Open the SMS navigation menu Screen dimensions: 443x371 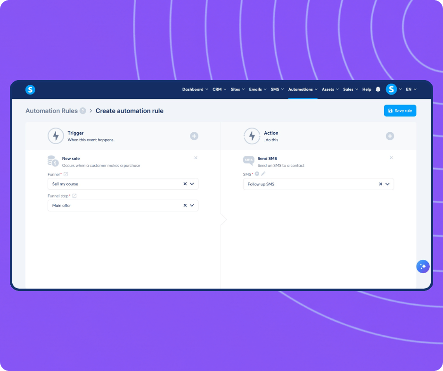277,89
